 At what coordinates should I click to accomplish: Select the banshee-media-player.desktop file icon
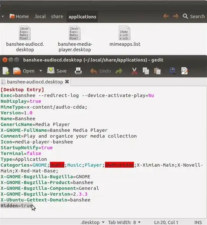click(x=75, y=33)
